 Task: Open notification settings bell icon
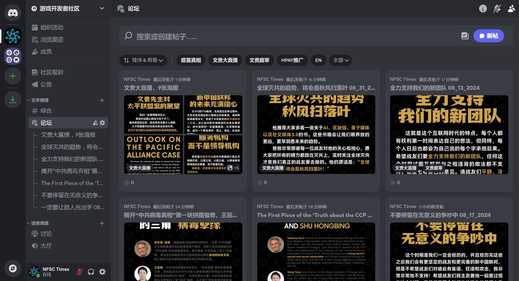(497, 8)
